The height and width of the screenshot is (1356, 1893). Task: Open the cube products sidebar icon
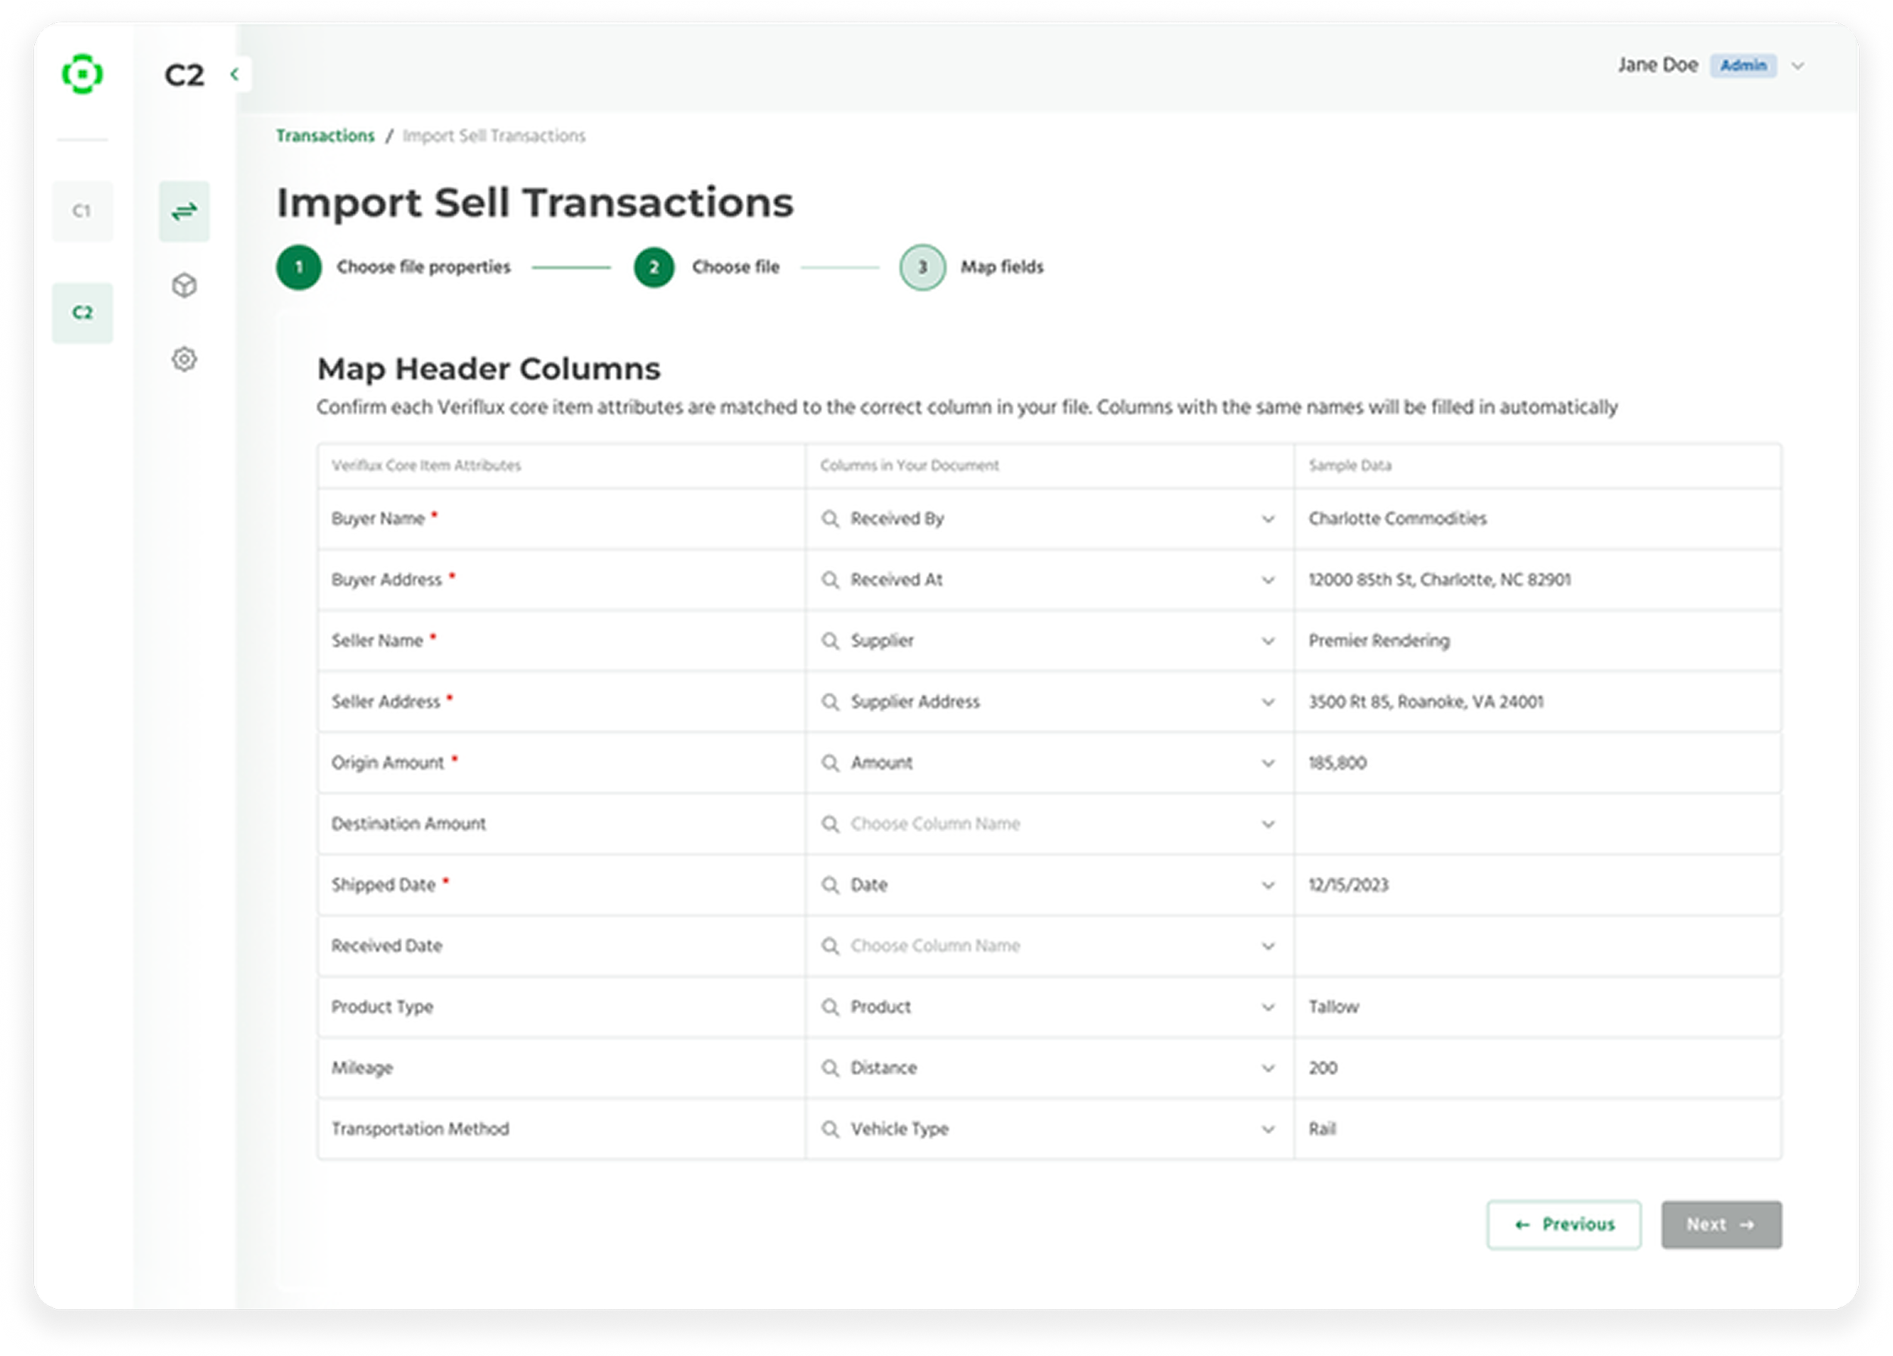pyautogui.click(x=184, y=285)
